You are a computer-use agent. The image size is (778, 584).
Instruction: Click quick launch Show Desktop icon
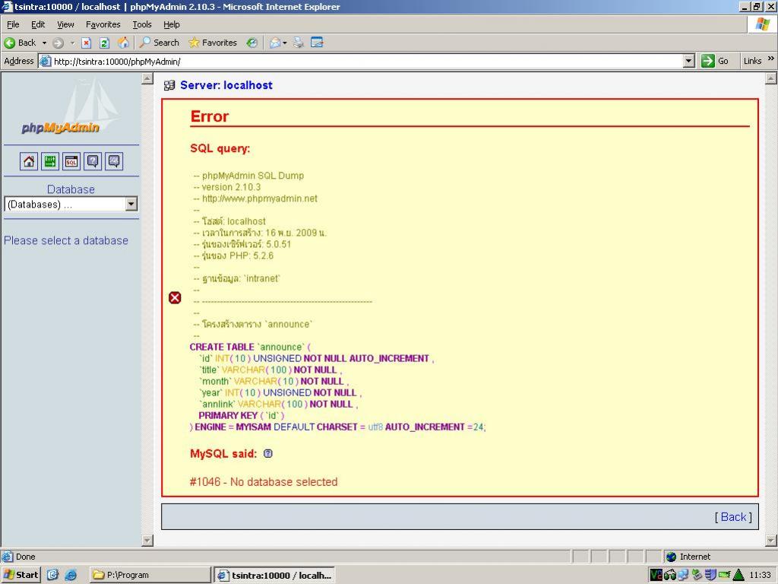coord(52,575)
